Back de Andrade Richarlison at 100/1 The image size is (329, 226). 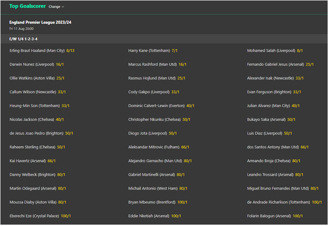click(x=284, y=202)
